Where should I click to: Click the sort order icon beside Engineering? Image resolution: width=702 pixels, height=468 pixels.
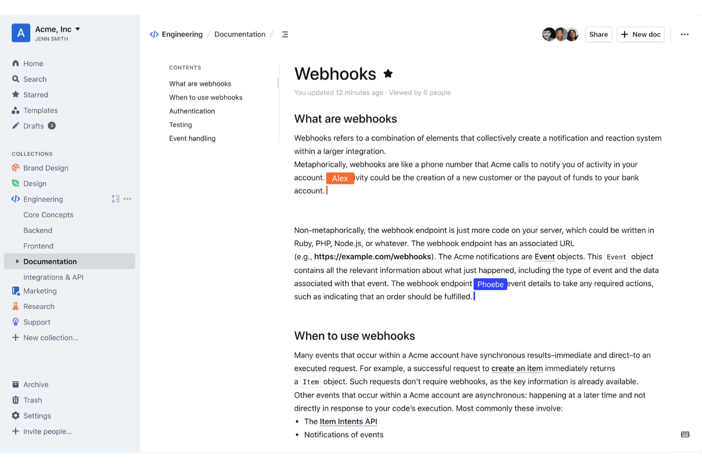click(115, 199)
